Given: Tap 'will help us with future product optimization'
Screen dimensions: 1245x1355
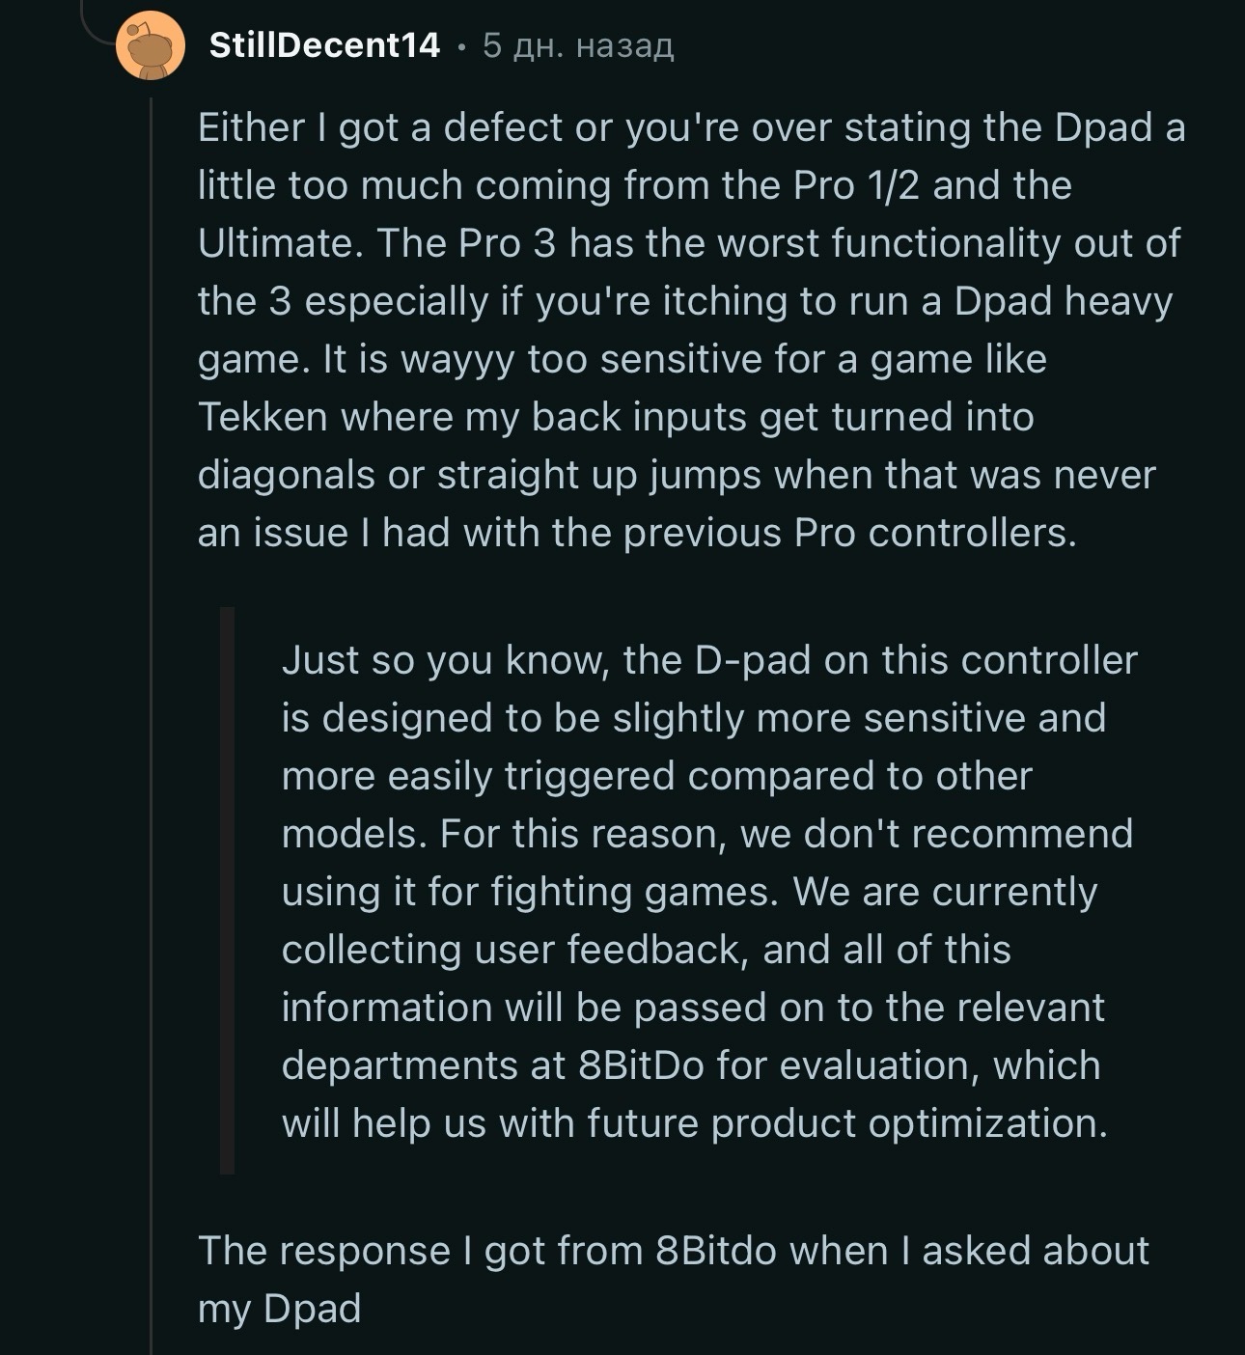Looking at the screenshot, I should (x=694, y=1124).
